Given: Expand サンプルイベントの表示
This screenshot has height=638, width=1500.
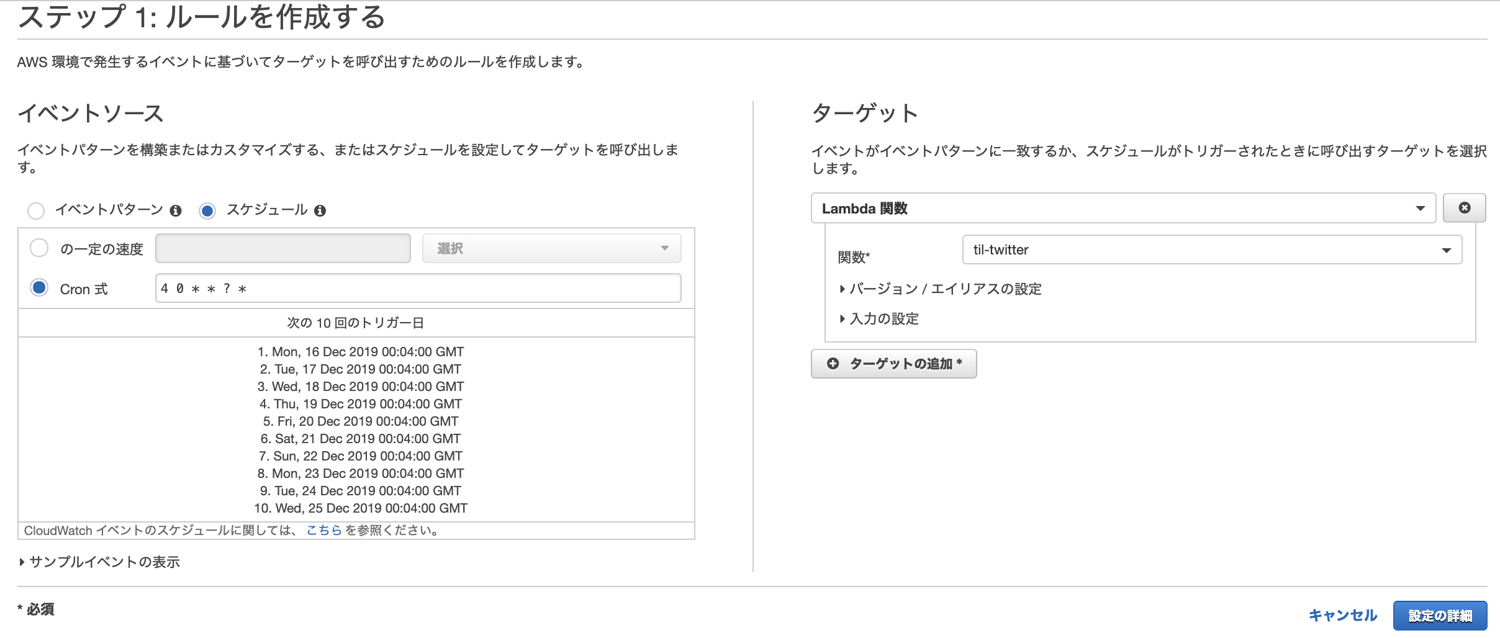Looking at the screenshot, I should [99, 562].
